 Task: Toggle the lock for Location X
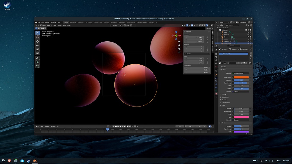pos(207,37)
